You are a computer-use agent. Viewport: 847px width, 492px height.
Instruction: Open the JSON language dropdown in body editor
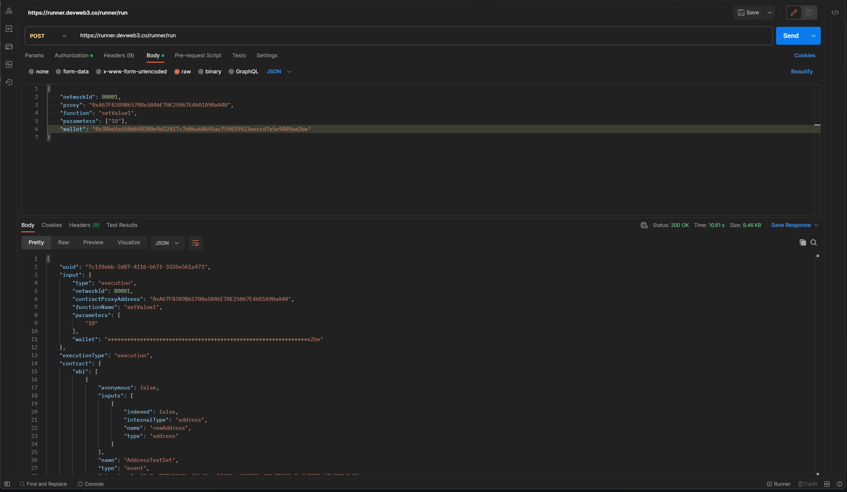pyautogui.click(x=278, y=71)
